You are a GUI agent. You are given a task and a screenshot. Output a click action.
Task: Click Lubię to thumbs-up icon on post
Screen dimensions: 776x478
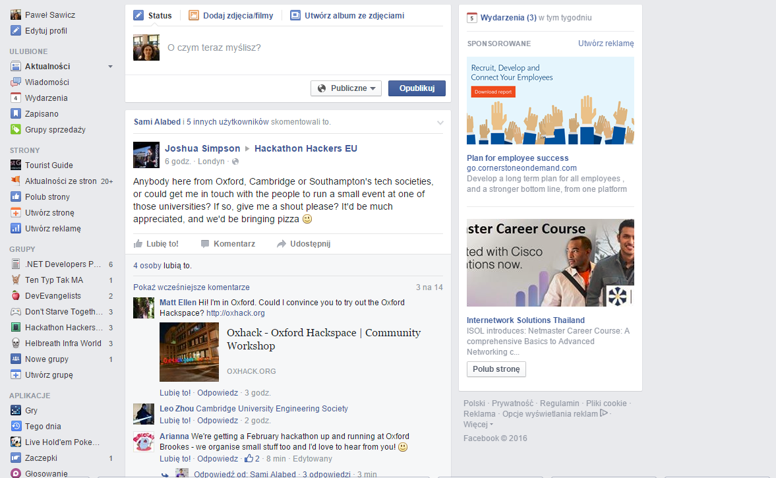138,243
